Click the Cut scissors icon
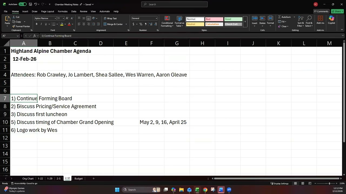The height and width of the screenshot is (194, 346). (x=14, y=17)
